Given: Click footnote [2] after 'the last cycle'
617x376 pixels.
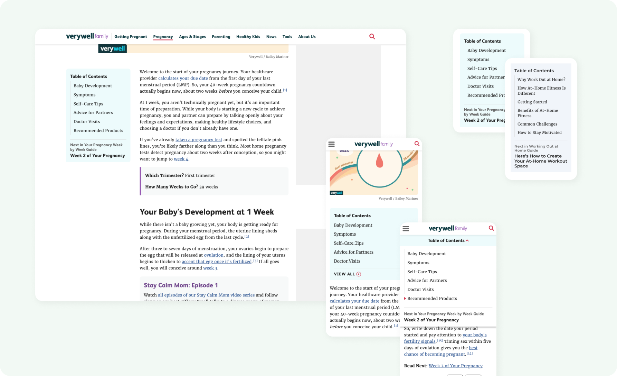Looking at the screenshot, I should point(247,237).
